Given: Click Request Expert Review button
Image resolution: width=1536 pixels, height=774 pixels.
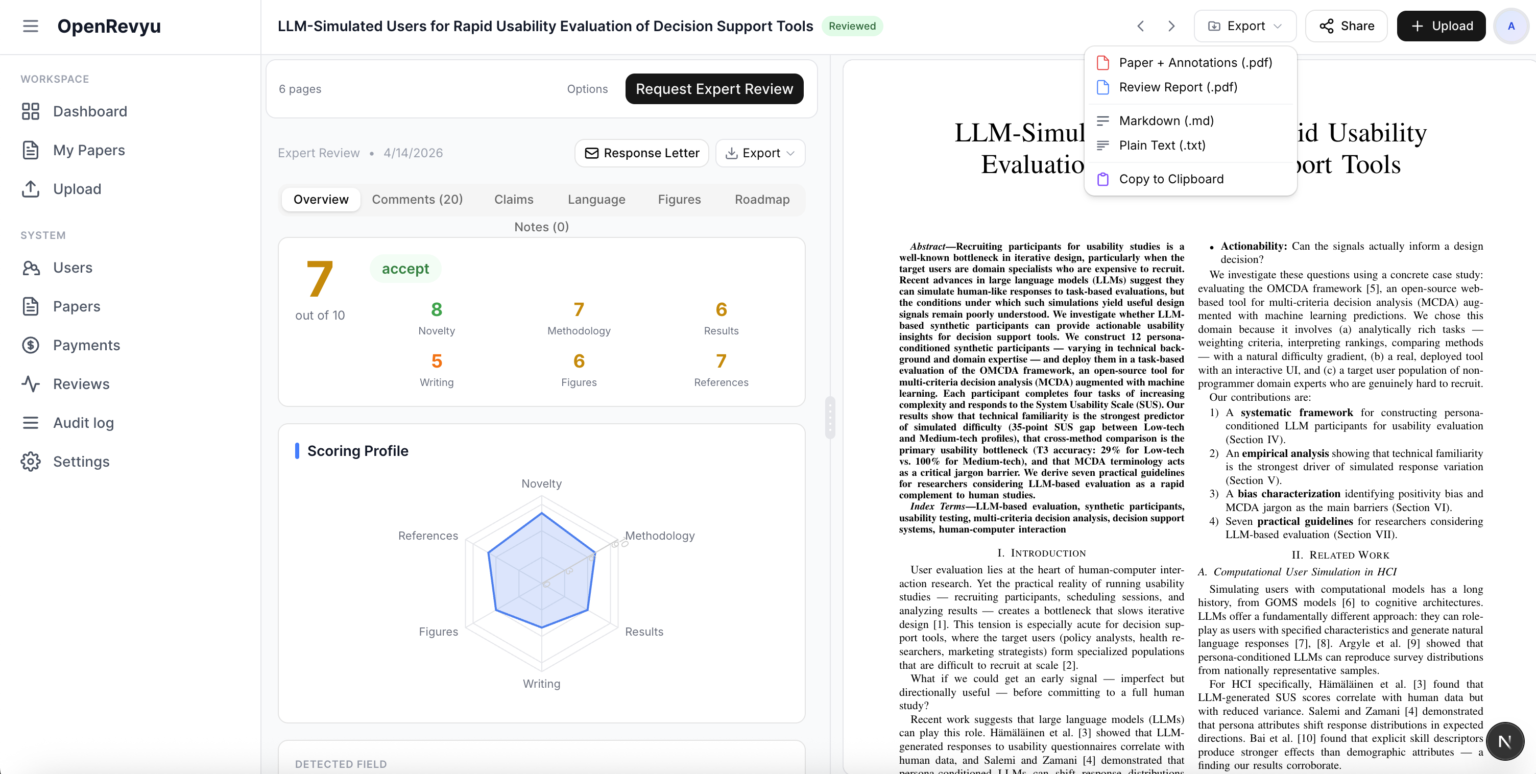Looking at the screenshot, I should coord(714,89).
